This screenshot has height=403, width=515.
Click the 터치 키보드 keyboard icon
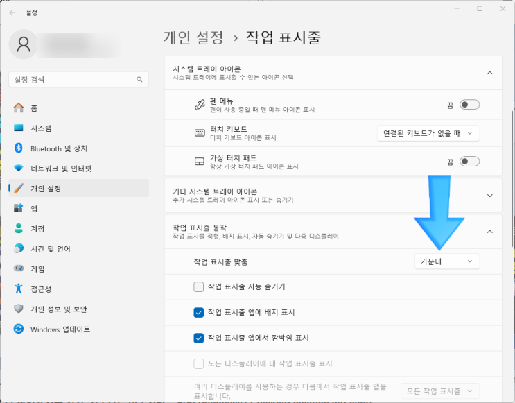pos(200,133)
